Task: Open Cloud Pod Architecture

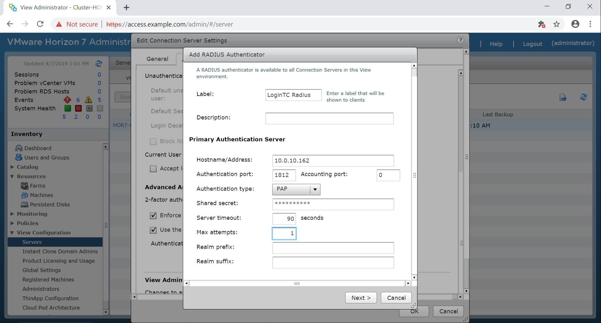Action: pos(51,308)
